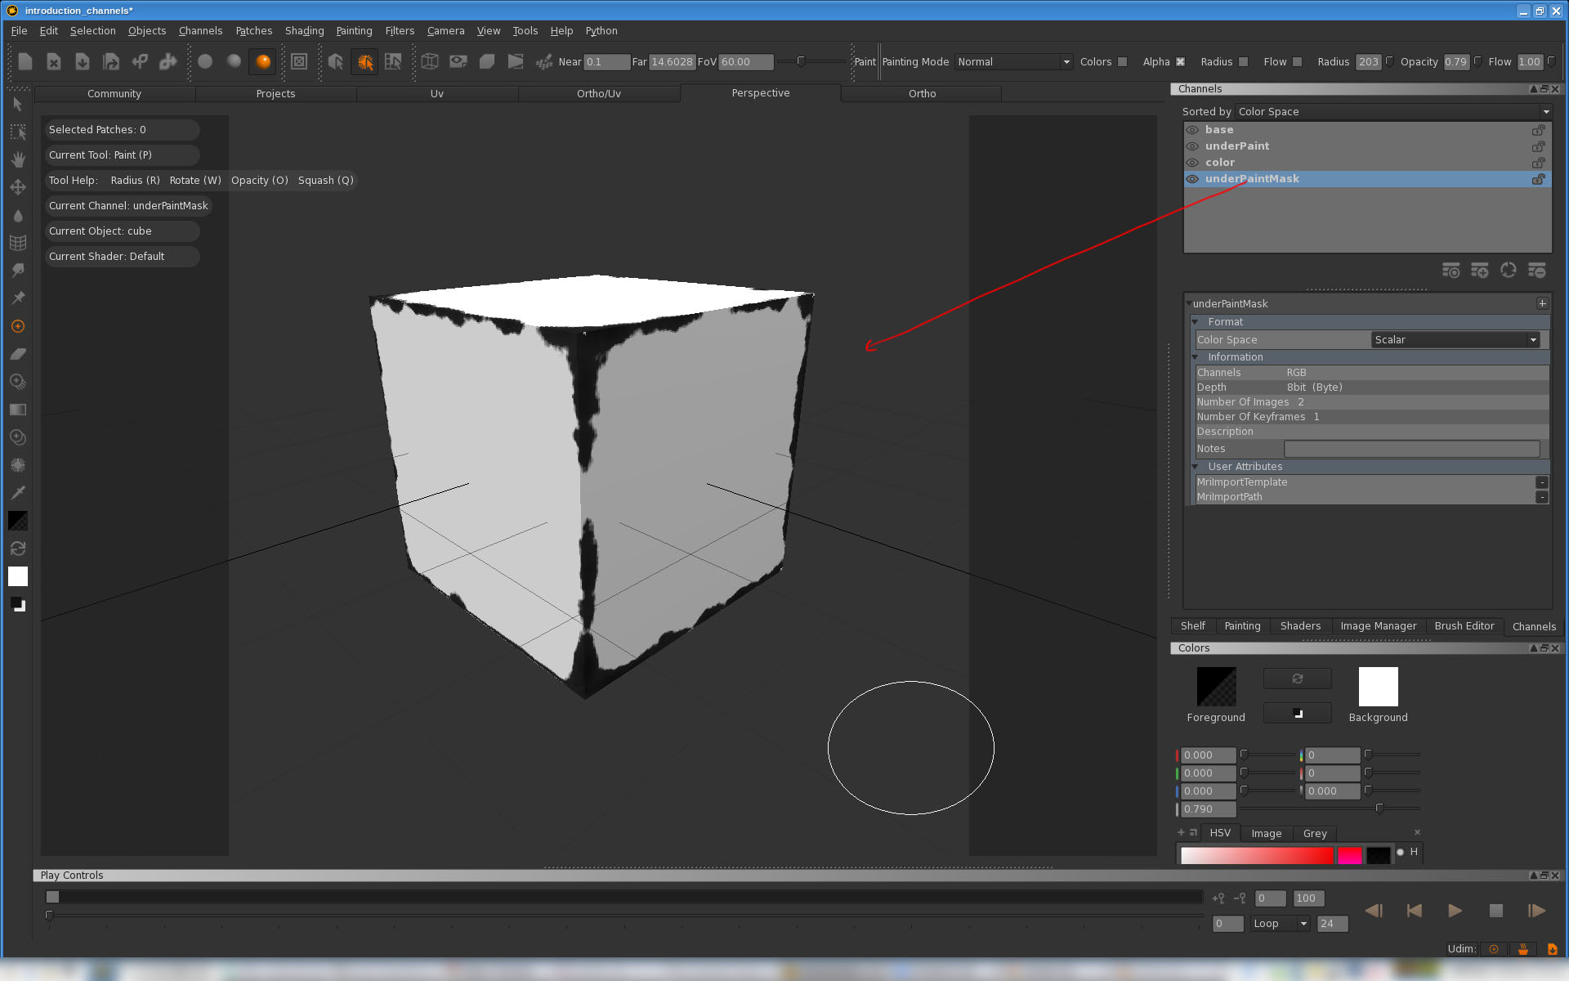Click the play forward button
The height and width of the screenshot is (981, 1569).
coord(1455,911)
